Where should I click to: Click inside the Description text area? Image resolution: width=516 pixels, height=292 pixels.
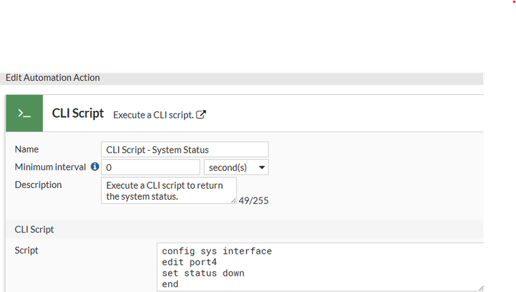point(167,191)
